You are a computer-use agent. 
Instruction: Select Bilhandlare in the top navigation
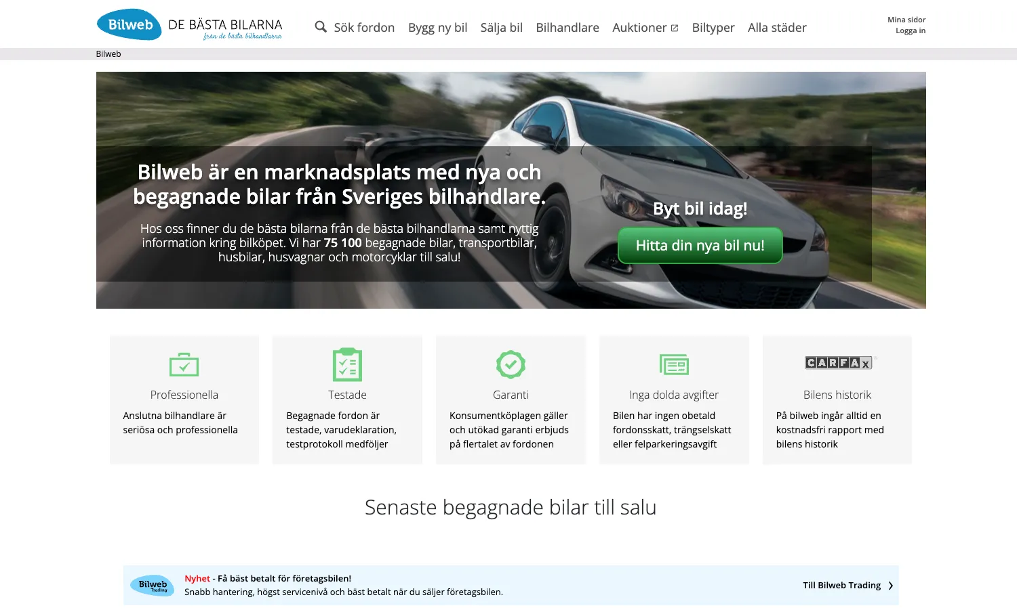tap(567, 28)
